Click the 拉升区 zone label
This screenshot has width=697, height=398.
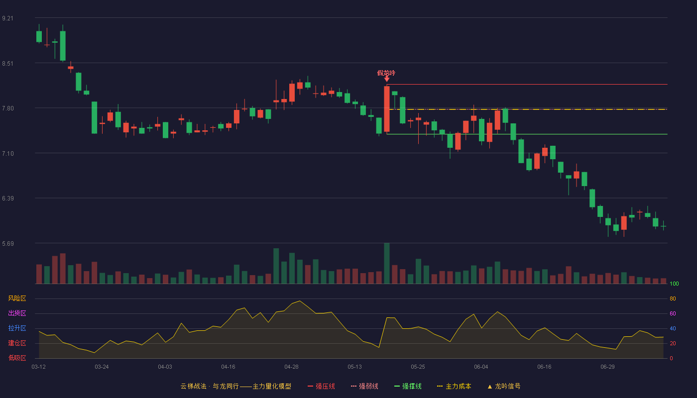point(17,328)
